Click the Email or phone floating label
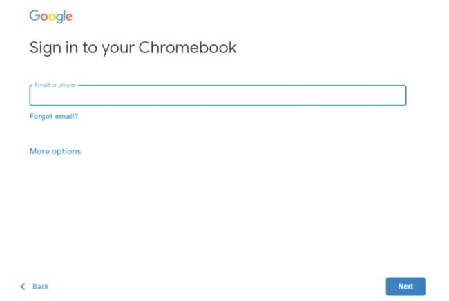Screen dimensions: 449x301 tap(55, 85)
